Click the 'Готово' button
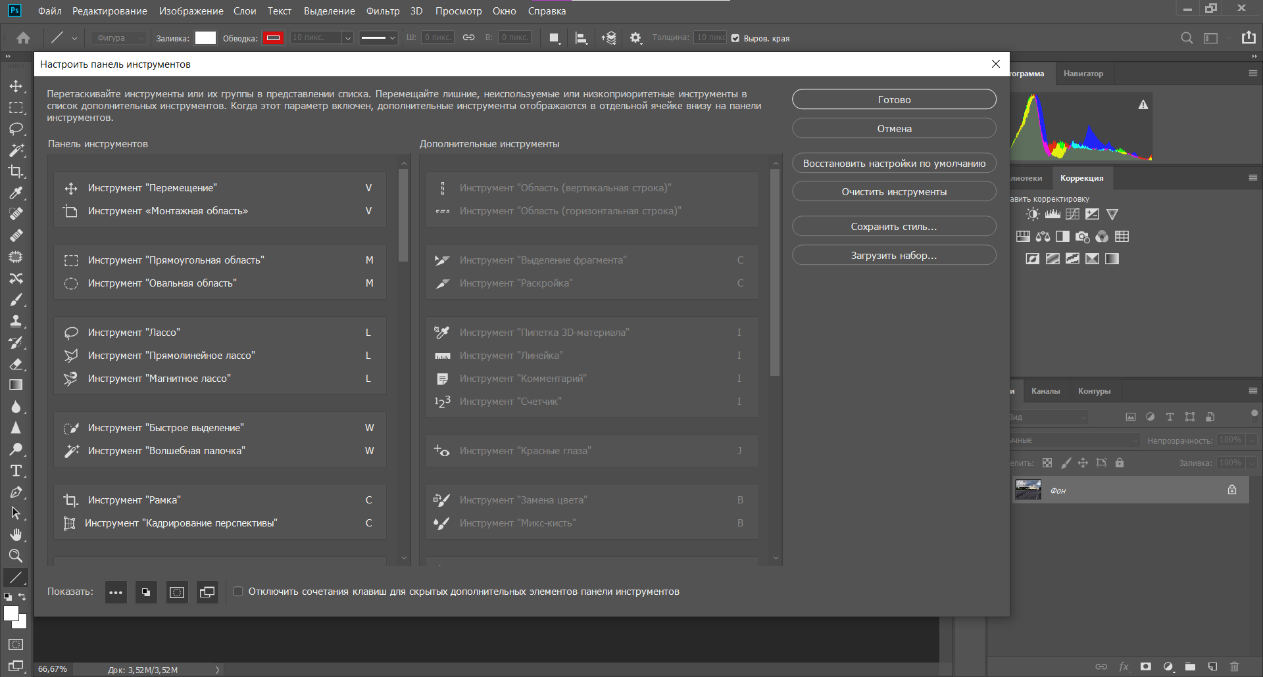The height and width of the screenshot is (677, 1263). (x=894, y=100)
